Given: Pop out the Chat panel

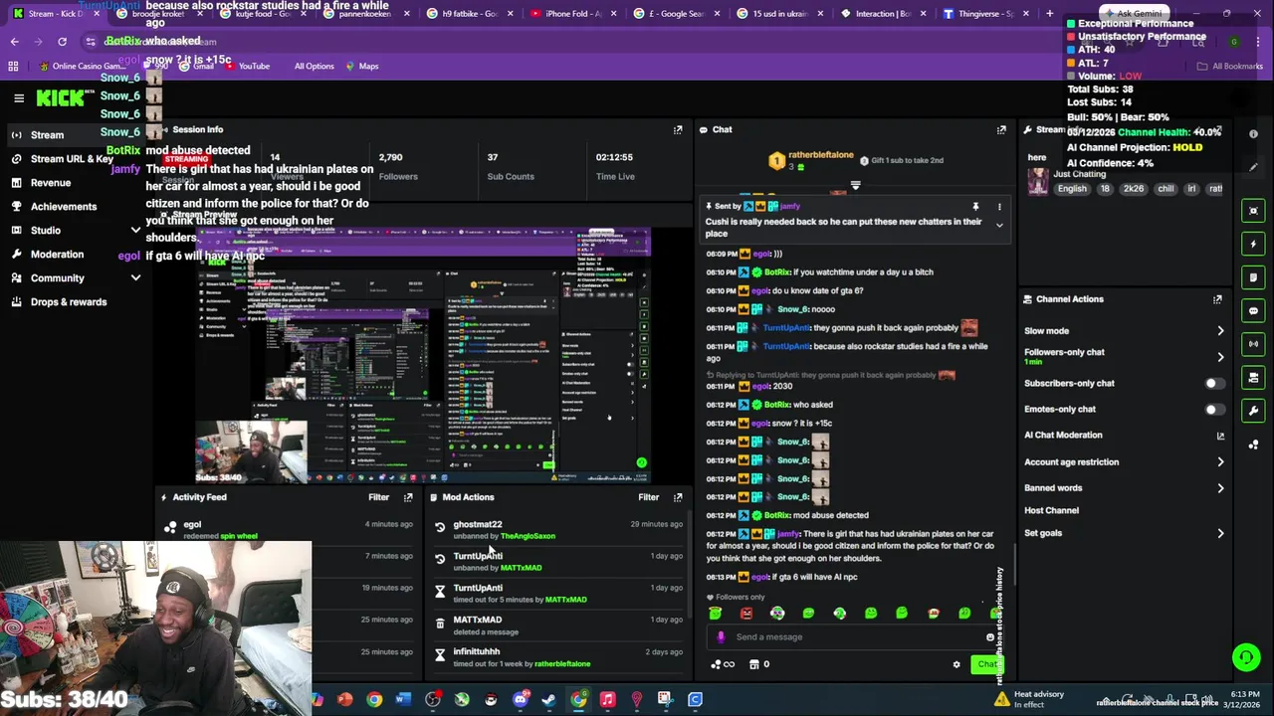Looking at the screenshot, I should (x=1001, y=130).
